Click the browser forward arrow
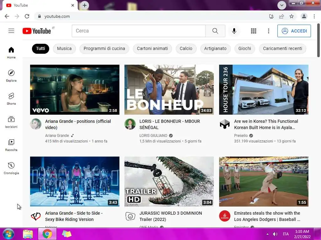The image size is (321, 240). coord(17,16)
